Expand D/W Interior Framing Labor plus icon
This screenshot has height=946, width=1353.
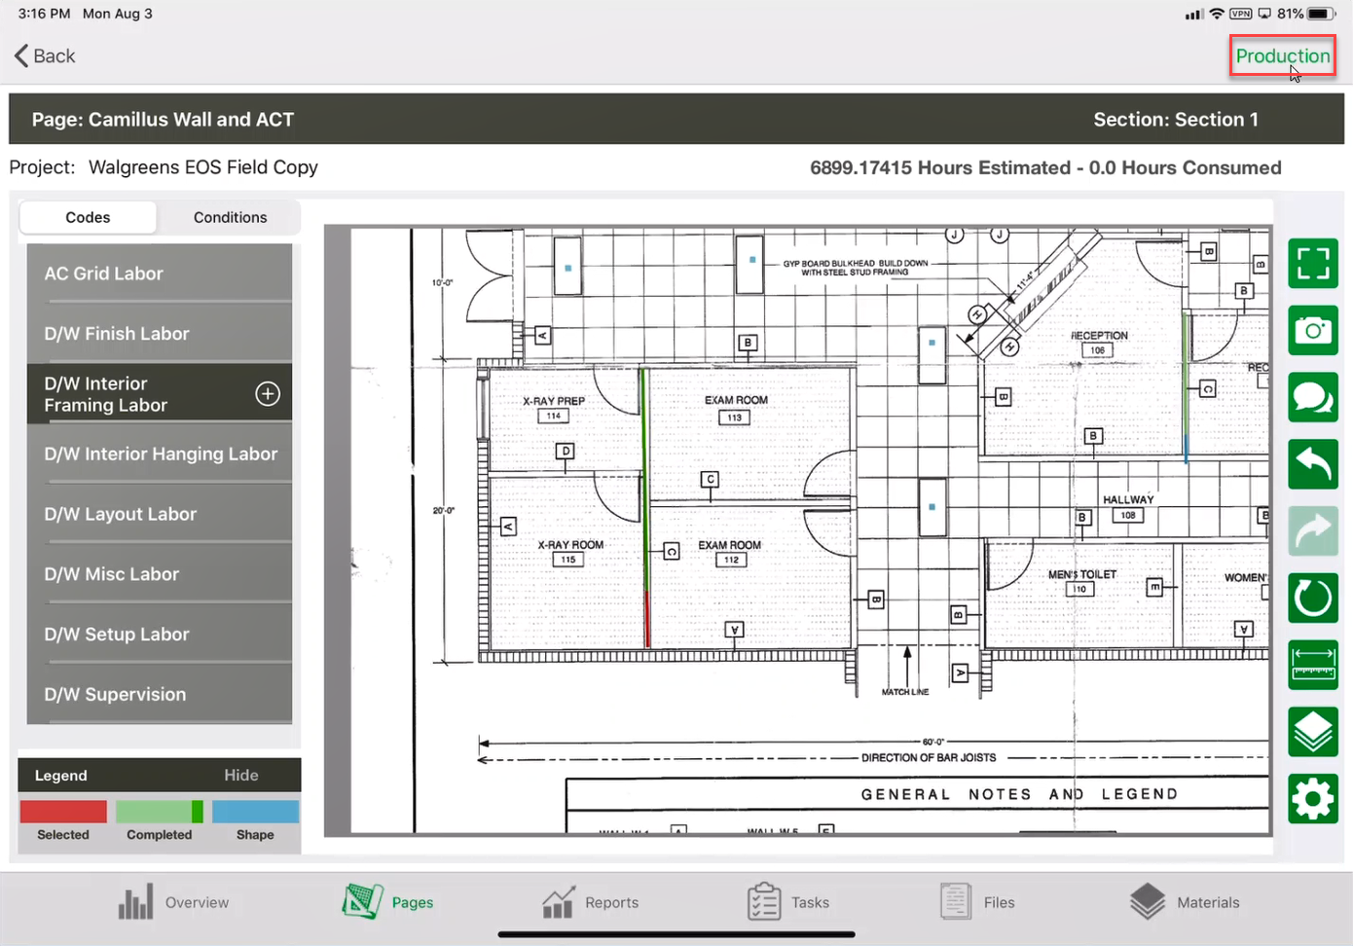pos(268,394)
